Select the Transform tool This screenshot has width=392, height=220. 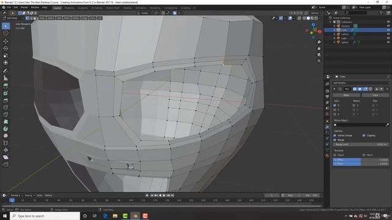pos(6,62)
